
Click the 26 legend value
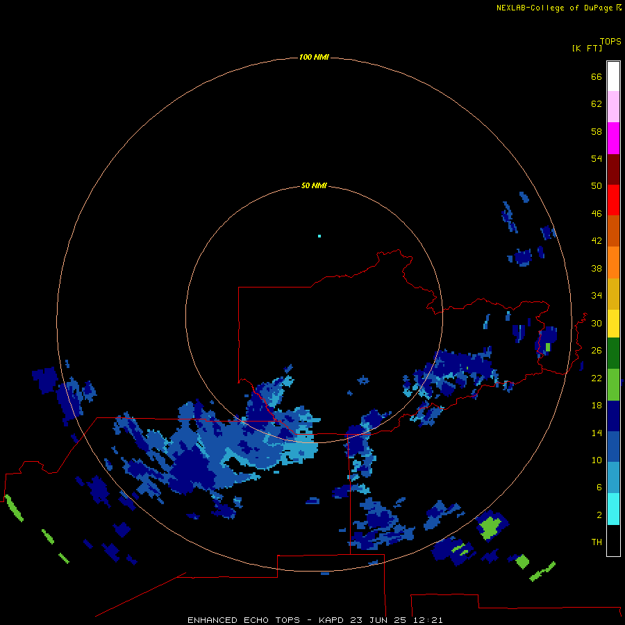597,351
